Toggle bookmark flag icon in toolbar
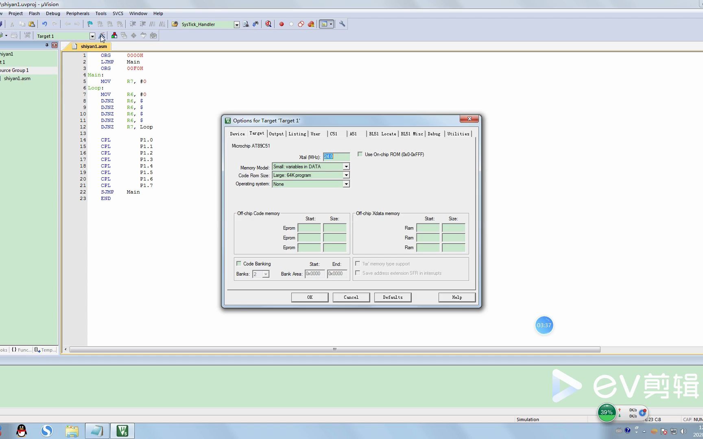Screen dimensions: 703x439 (x=90, y=24)
